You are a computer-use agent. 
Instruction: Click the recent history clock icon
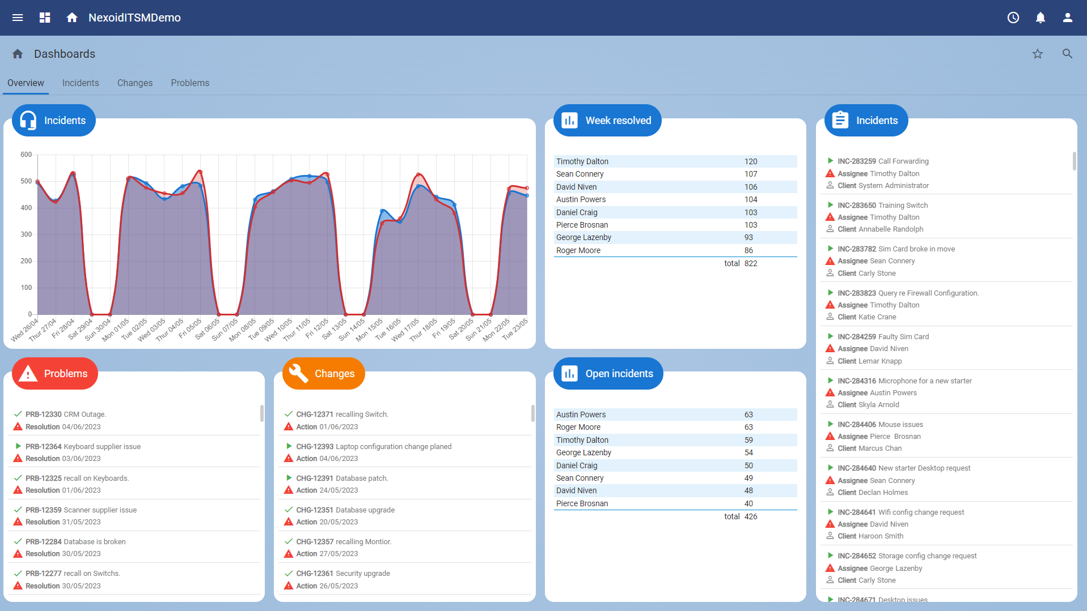pyautogui.click(x=1013, y=18)
